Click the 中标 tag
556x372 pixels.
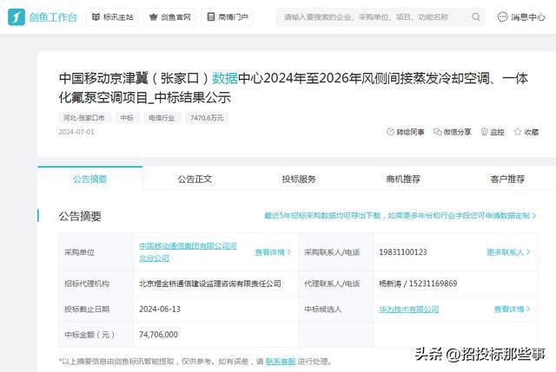[127, 118]
